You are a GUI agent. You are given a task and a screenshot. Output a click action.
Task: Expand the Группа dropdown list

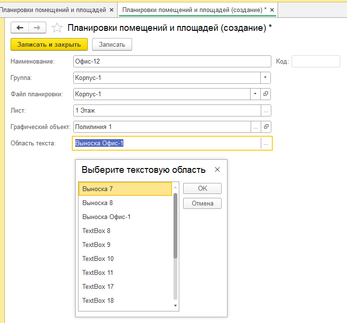[266, 78]
